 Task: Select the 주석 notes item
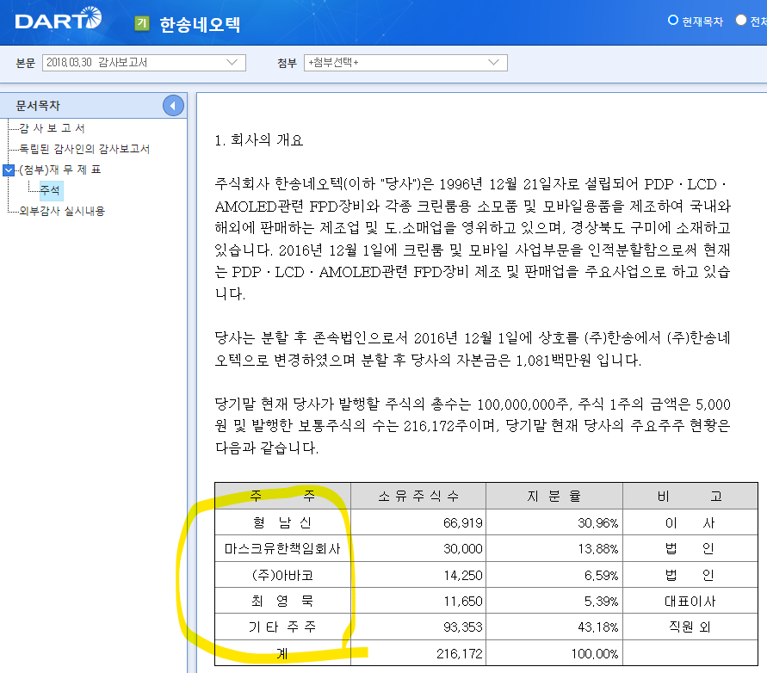point(50,192)
